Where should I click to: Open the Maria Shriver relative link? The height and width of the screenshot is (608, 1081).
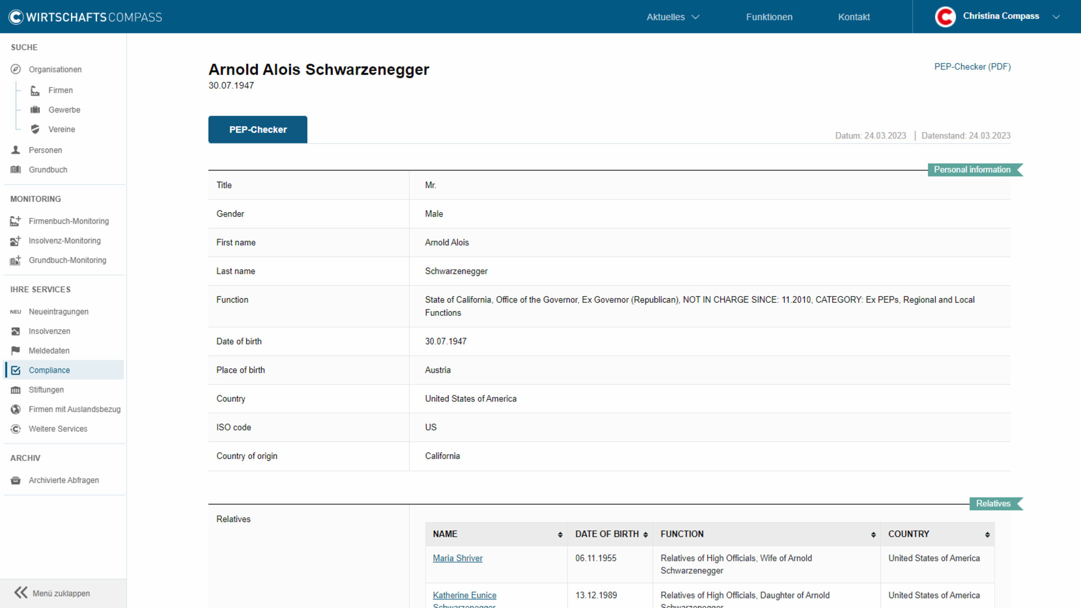[x=457, y=558]
